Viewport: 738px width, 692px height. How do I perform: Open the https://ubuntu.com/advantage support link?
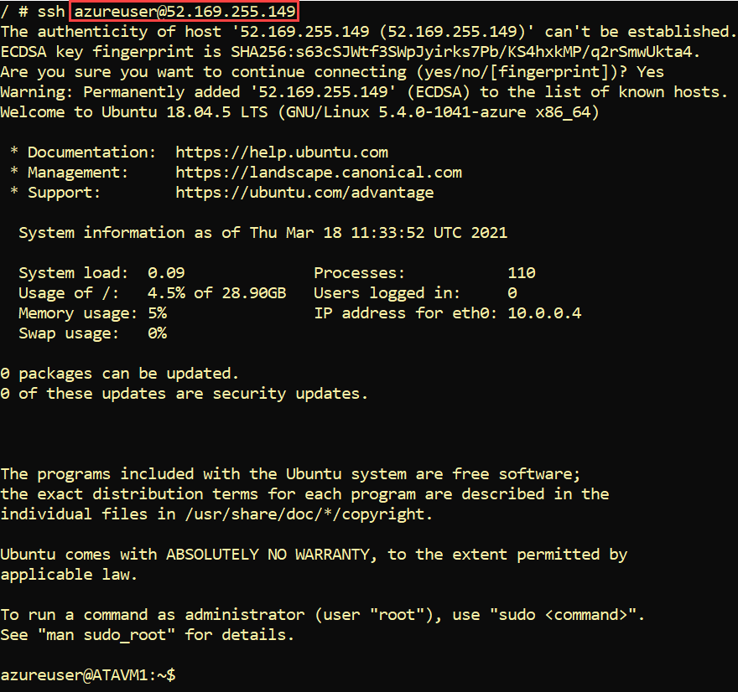(x=304, y=193)
